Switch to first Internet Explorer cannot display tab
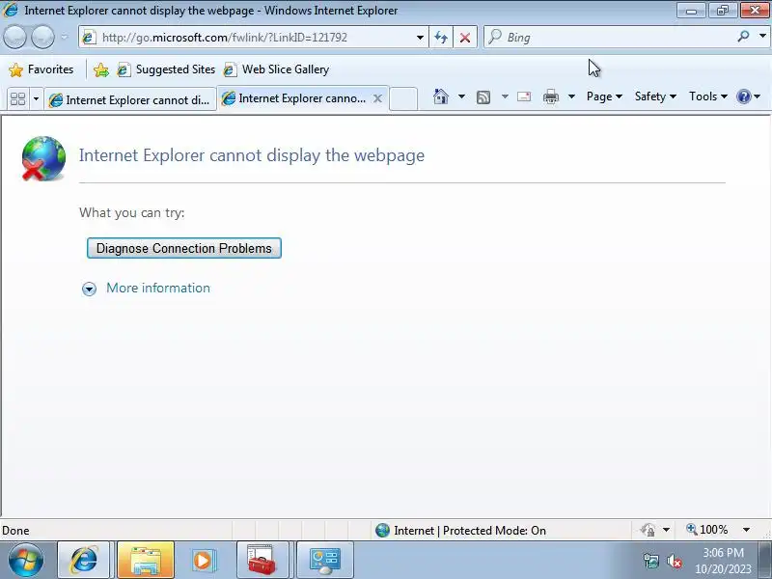The image size is (772, 579). [x=130, y=100]
